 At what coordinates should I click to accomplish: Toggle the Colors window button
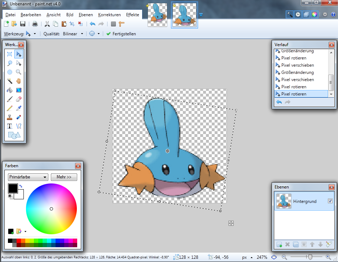pos(314,14)
